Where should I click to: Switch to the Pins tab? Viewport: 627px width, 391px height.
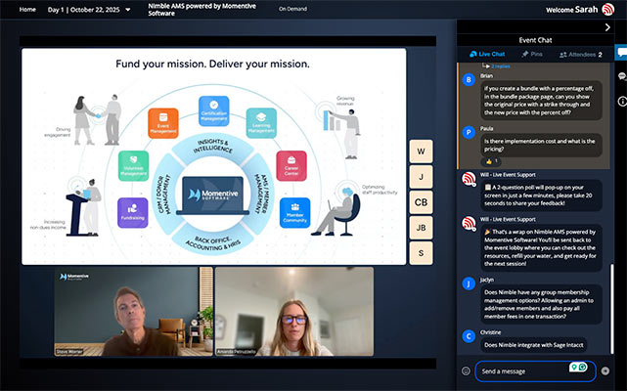click(x=532, y=54)
